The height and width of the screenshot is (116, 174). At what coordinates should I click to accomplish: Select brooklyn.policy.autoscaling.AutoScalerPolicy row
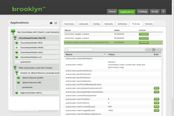pyautogui.click(x=113, y=43)
